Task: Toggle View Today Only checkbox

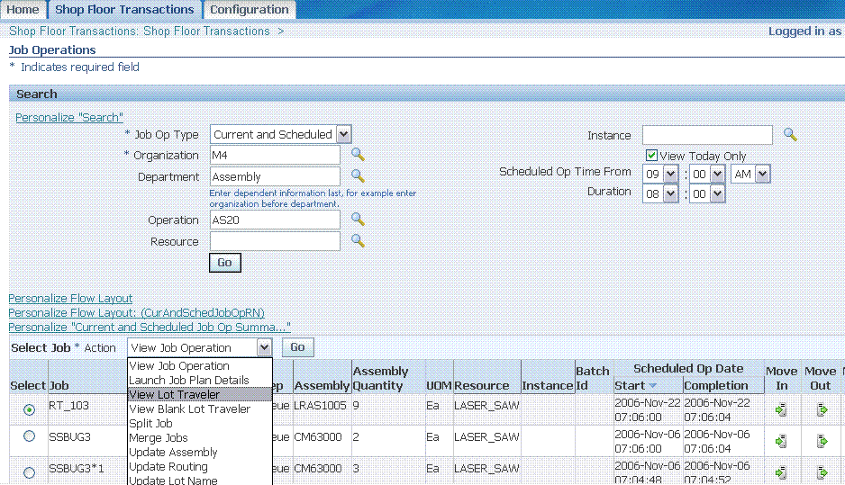Action: point(651,156)
